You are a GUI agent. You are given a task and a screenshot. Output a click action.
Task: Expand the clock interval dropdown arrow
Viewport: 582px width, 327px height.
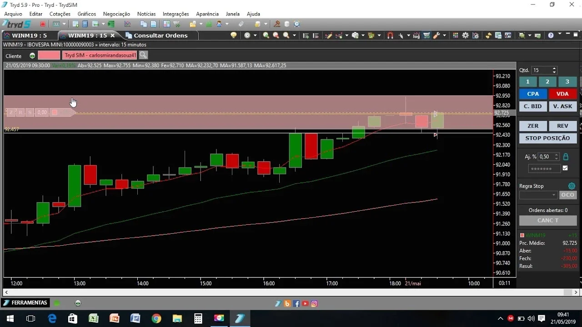coord(255,35)
